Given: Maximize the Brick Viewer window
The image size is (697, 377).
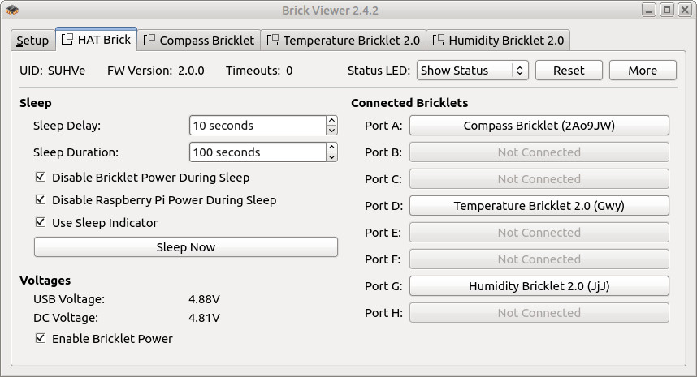Looking at the screenshot, I should click(x=667, y=10).
